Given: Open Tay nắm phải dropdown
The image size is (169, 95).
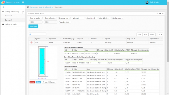Looking at the screenshot, I should (65, 22).
